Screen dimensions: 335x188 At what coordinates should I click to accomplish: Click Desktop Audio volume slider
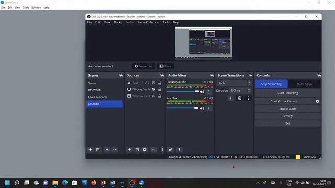pos(183,92)
